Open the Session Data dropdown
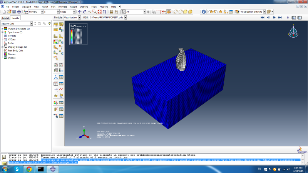308x173 pixels. [x=32, y=23]
